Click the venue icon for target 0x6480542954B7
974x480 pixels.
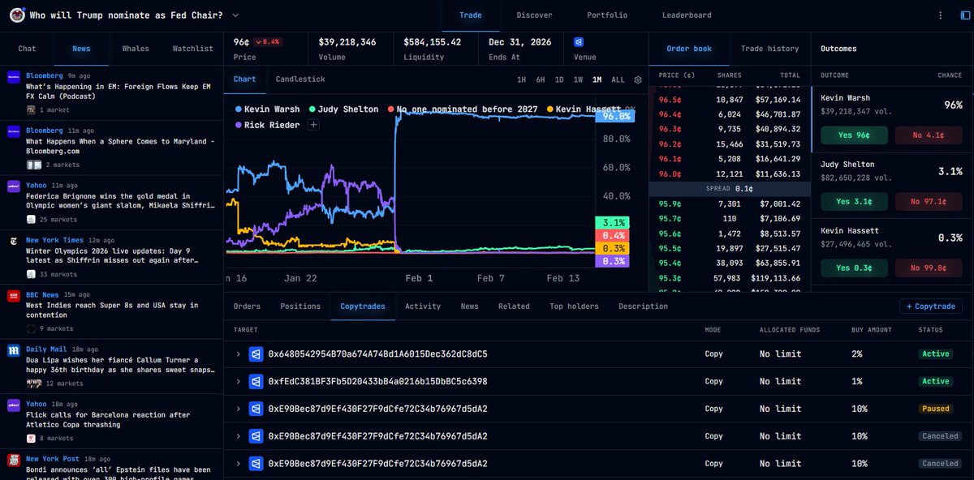[x=256, y=354]
